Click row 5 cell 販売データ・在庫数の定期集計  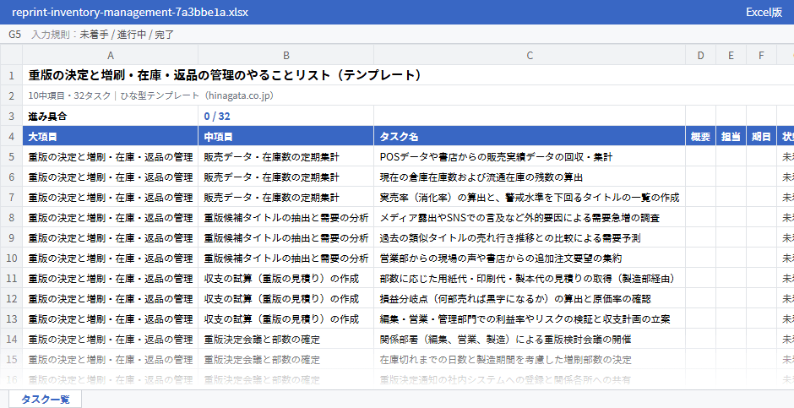pyautogui.click(x=286, y=156)
